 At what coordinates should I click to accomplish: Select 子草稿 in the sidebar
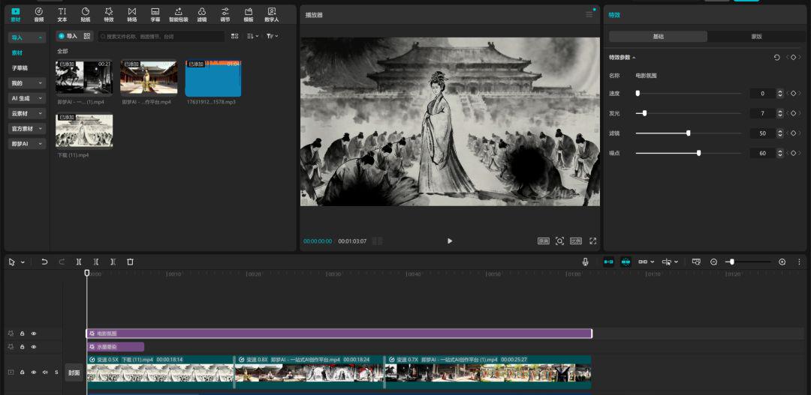[20, 68]
